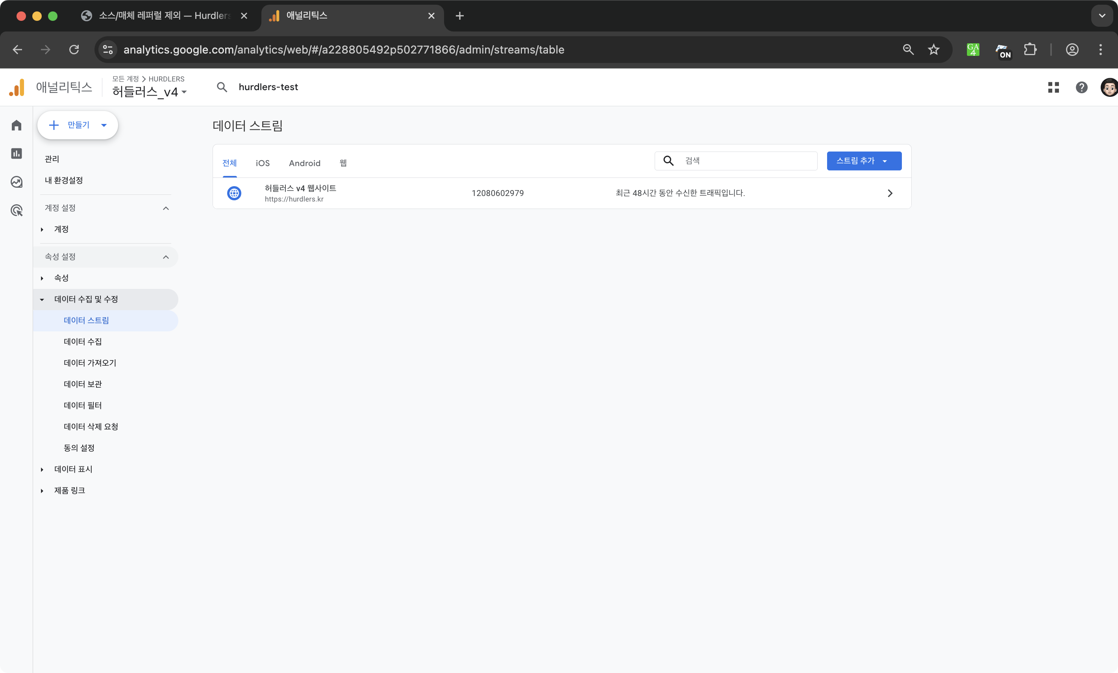Select the 웹 streams tab
The width and height of the screenshot is (1118, 673).
[343, 163]
